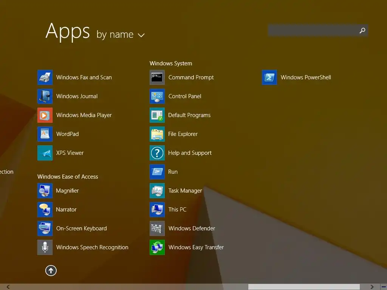Click the 'Help and Support' label
387x290 pixels.
click(x=190, y=153)
